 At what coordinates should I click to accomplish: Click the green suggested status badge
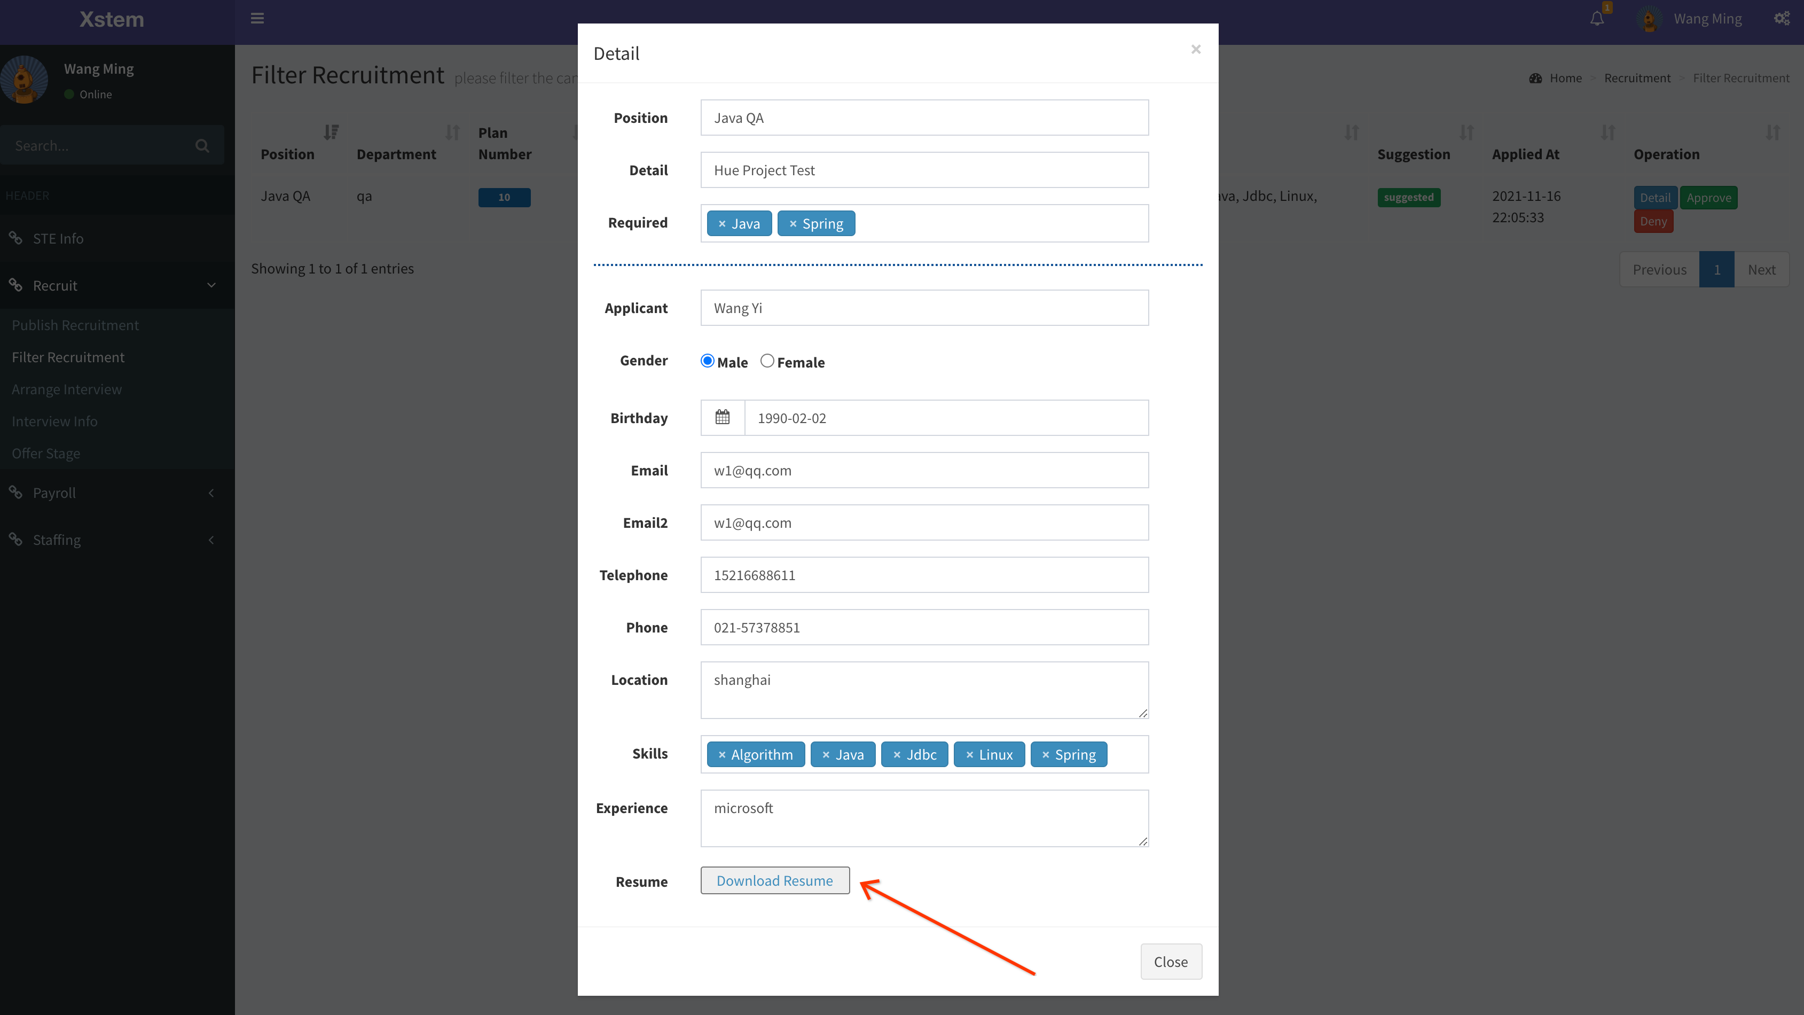coord(1408,198)
